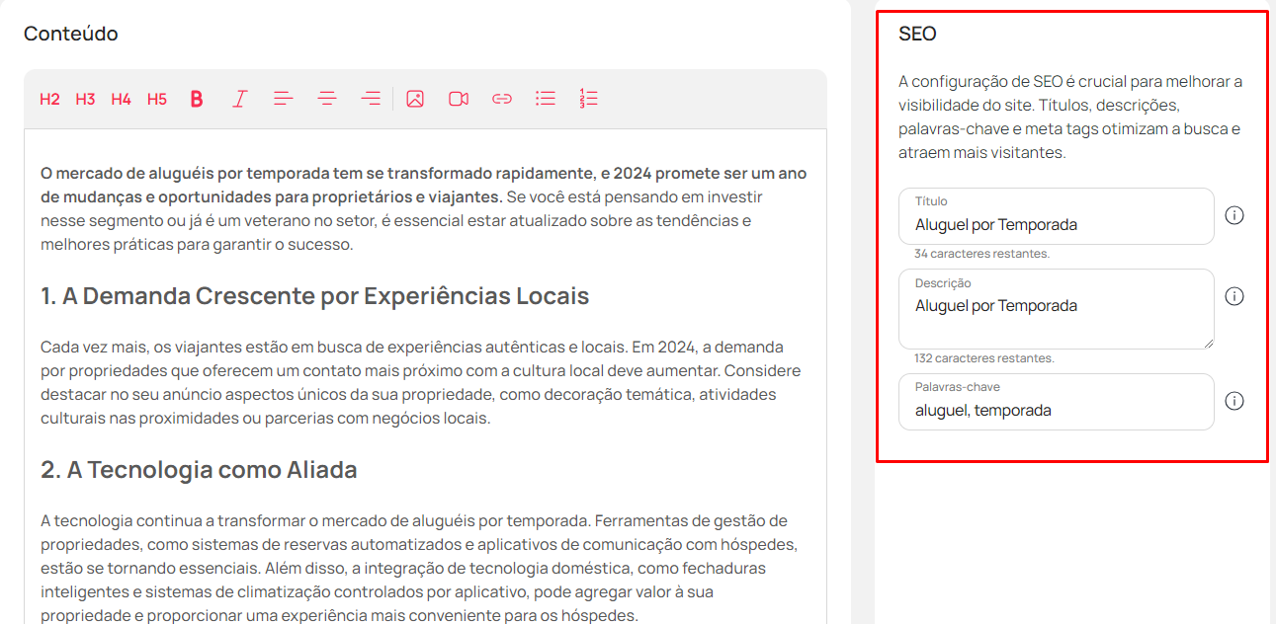Viewport: 1276px width, 624px height.
Task: Click paragraph starting 'Cada vez mais, os viajantes'
Action: pos(421,383)
